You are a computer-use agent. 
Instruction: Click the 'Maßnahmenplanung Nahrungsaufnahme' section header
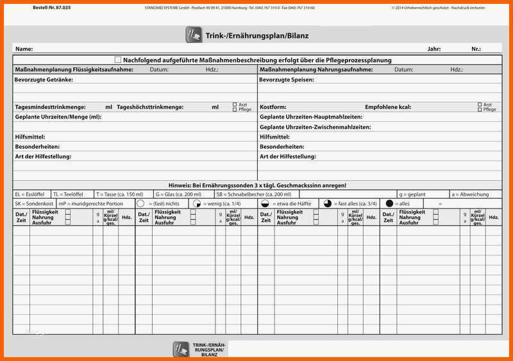(315, 69)
